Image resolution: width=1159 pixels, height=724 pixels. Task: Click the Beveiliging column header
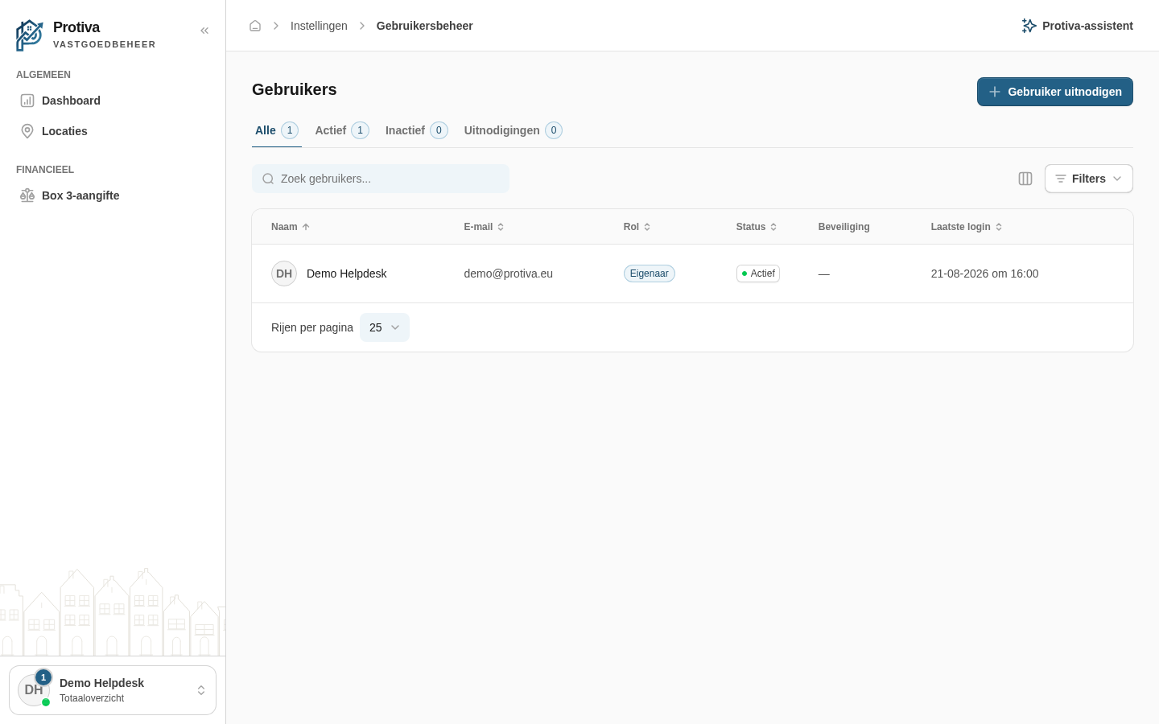point(844,227)
